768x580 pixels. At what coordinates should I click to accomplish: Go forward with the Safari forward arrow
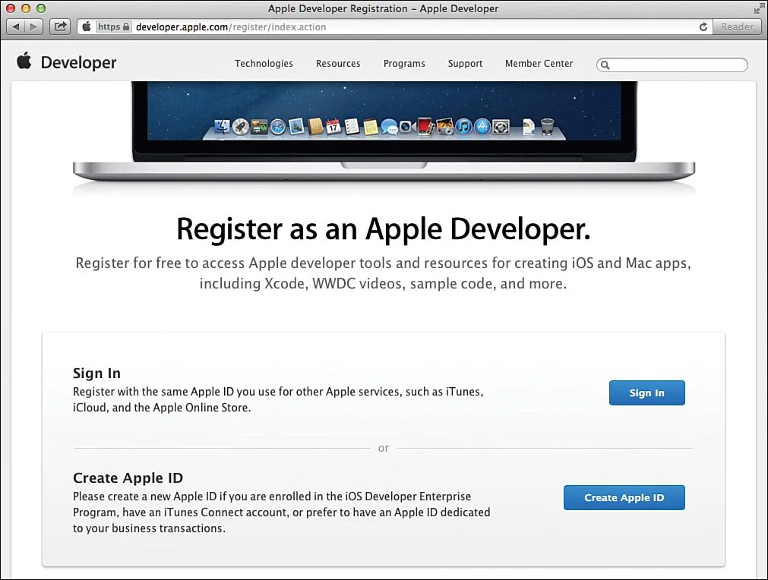pyautogui.click(x=33, y=27)
